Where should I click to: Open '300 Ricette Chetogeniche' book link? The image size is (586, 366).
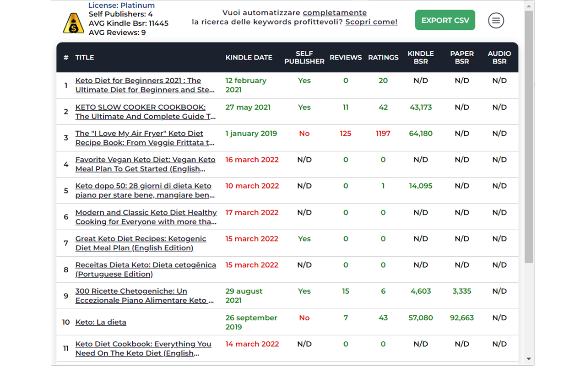(x=145, y=296)
